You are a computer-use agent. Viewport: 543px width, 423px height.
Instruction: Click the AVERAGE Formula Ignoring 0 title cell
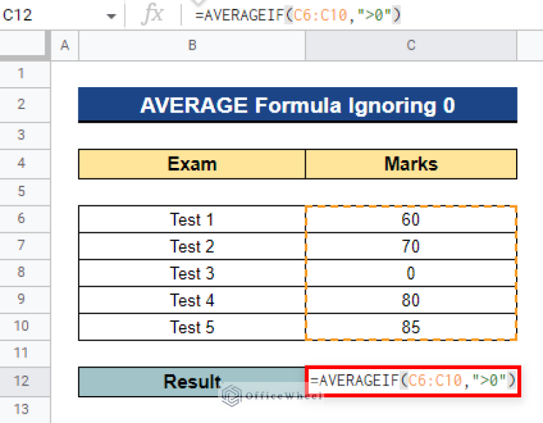click(x=297, y=105)
